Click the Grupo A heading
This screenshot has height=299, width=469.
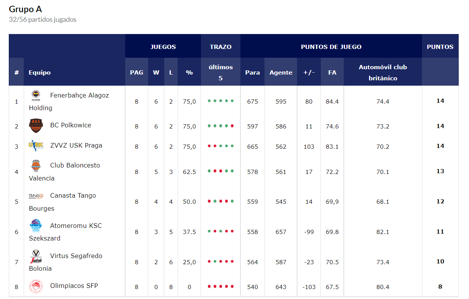(25, 9)
